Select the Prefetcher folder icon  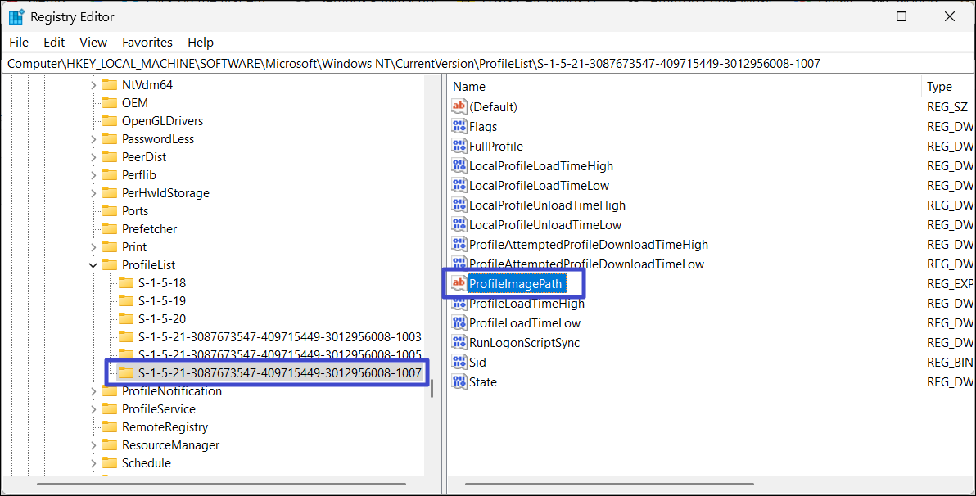point(110,229)
